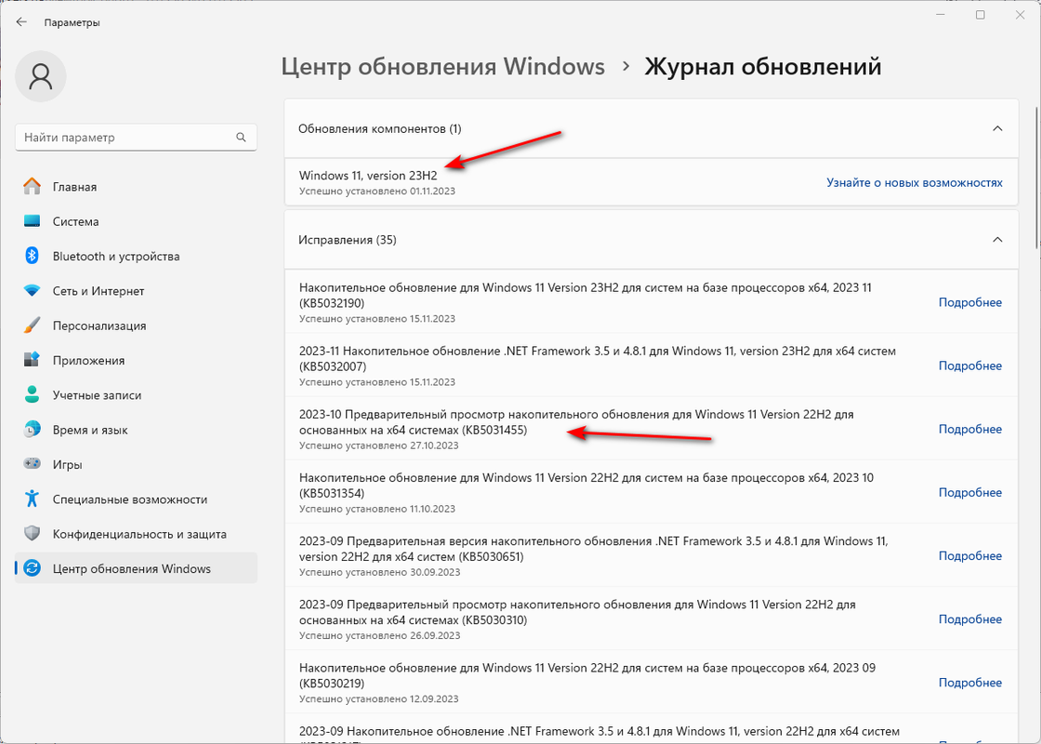1041x744 pixels.
Task: Open Учетные записи label
Action: [97, 395]
